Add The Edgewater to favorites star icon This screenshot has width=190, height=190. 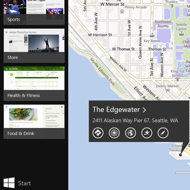pos(147,133)
